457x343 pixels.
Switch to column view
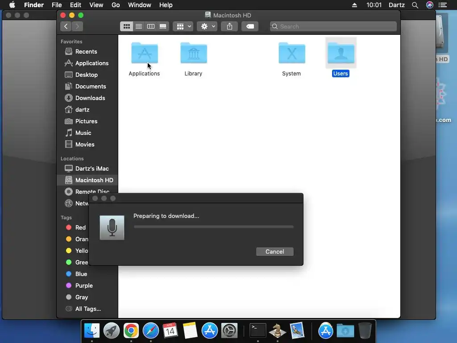coord(151,26)
